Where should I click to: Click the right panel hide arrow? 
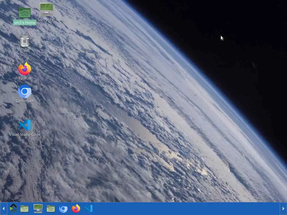pos(283,209)
